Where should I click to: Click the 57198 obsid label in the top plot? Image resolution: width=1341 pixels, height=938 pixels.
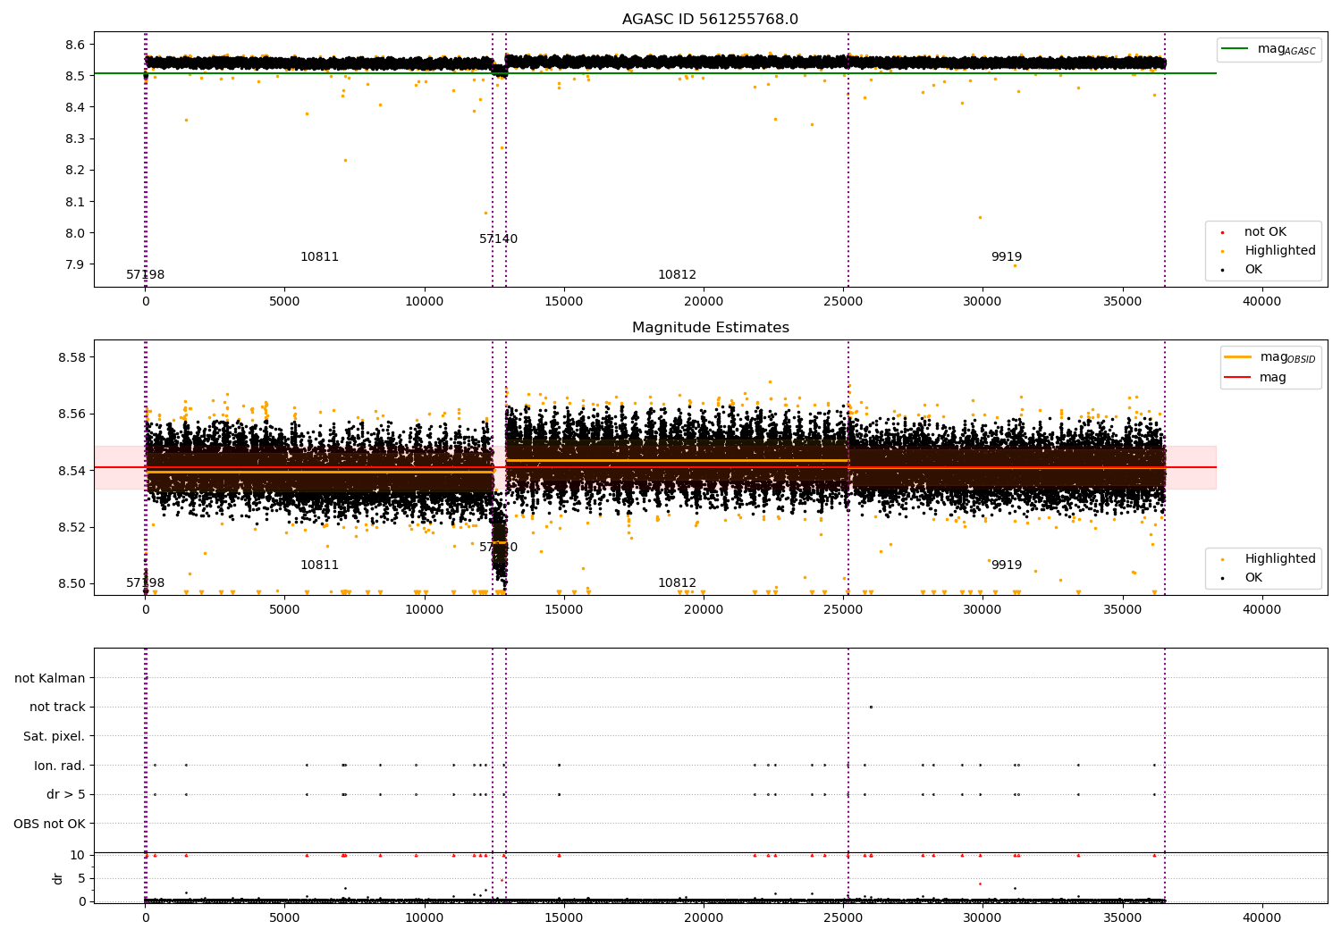pos(145,275)
